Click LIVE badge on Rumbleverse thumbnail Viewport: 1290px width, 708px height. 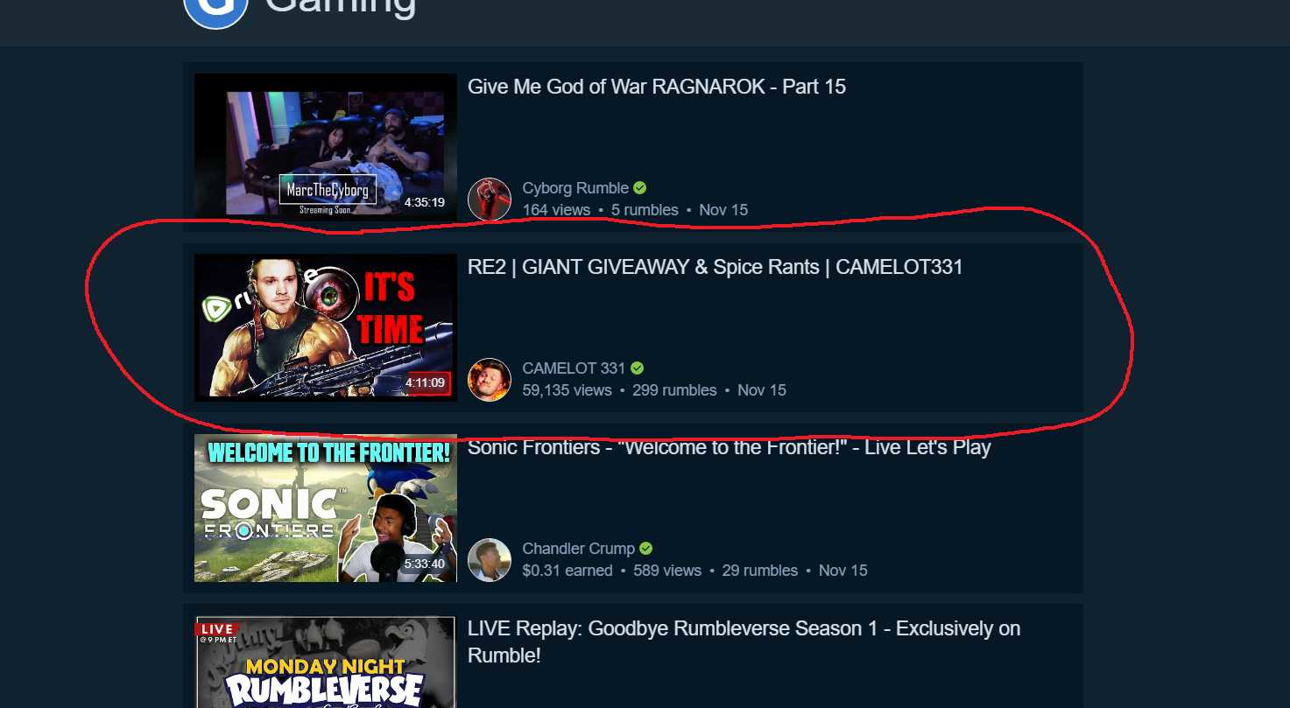(216, 629)
